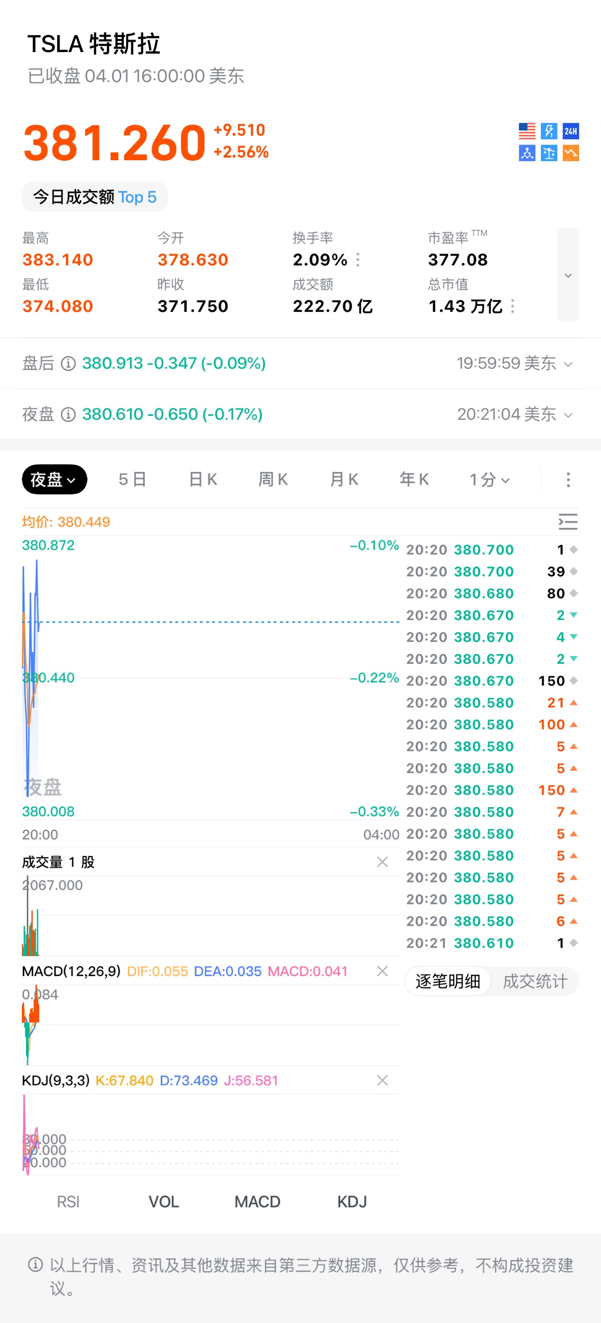Tap the 今日成交额 Top 5 badge
The width and height of the screenshot is (601, 1323).
(x=95, y=197)
